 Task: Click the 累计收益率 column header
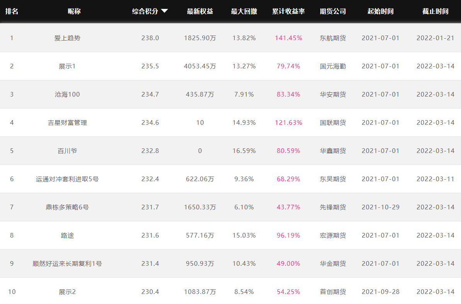click(x=288, y=11)
